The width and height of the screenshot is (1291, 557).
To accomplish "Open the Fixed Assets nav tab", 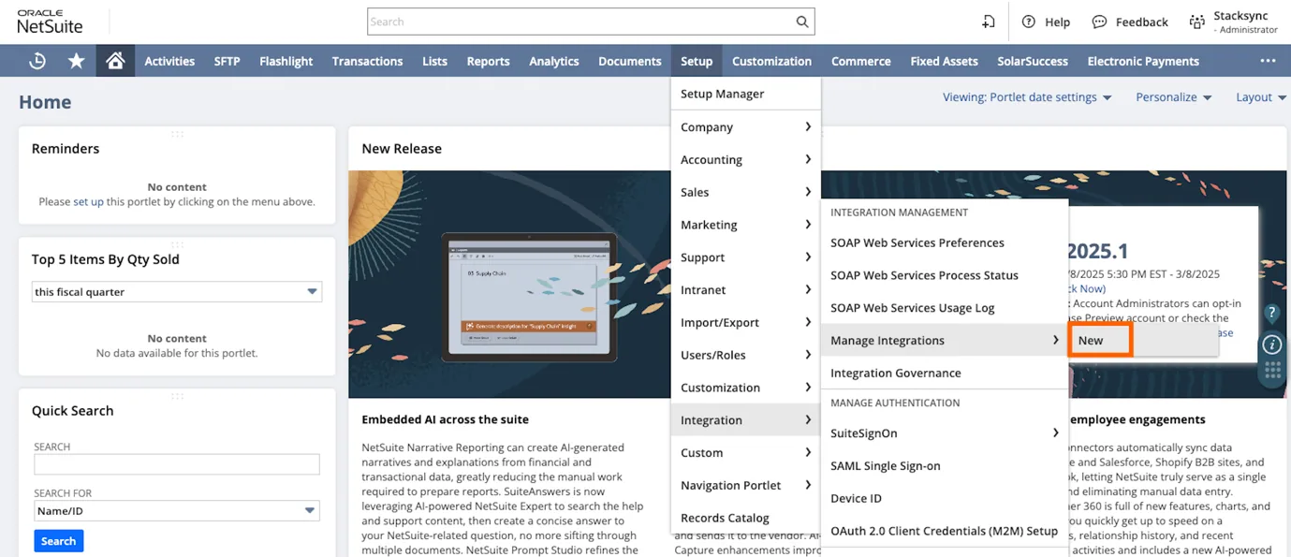I will pyautogui.click(x=944, y=61).
